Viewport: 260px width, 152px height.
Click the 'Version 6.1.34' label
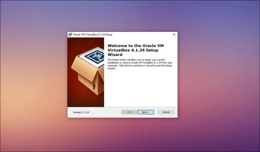point(81,112)
